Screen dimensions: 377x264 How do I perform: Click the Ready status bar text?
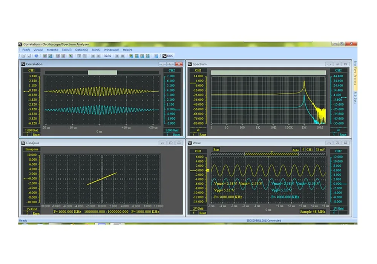[x=23, y=221]
